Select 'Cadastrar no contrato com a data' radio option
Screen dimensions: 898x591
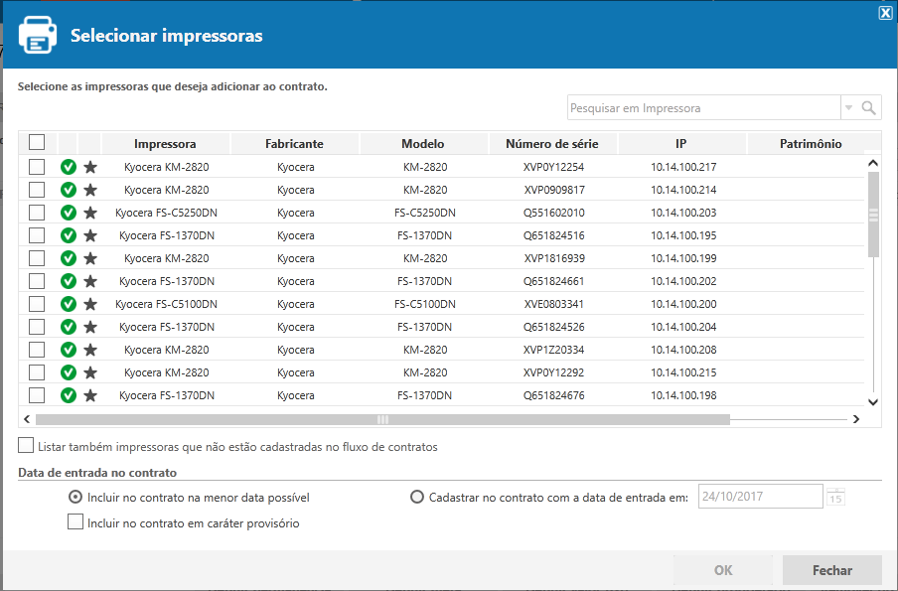tap(417, 497)
